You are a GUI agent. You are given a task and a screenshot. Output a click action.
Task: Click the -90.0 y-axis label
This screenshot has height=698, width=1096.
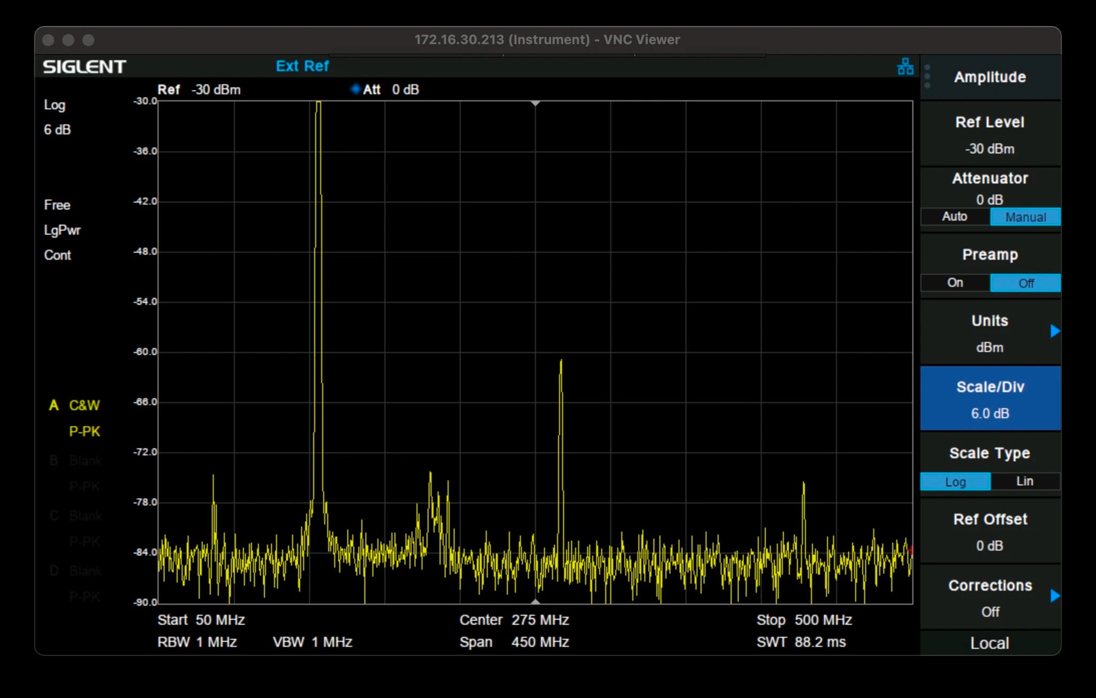click(145, 602)
